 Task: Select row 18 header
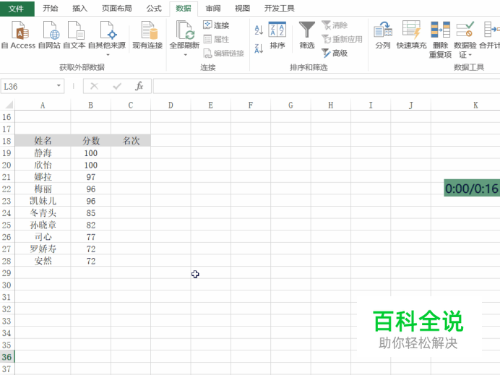coord(7,141)
